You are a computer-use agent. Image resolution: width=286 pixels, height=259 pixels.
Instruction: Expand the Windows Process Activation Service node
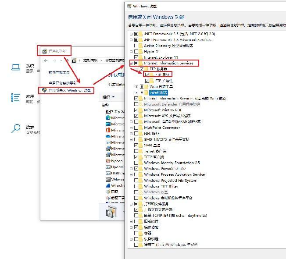pos(131,174)
